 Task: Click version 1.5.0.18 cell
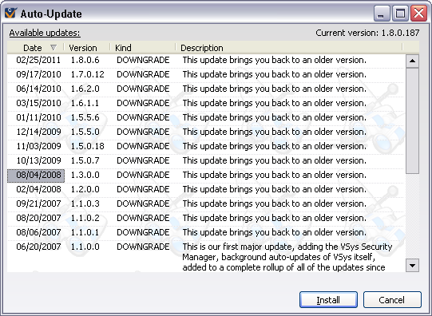pyautogui.click(x=87, y=146)
